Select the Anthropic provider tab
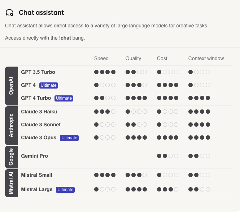 coord(11,125)
